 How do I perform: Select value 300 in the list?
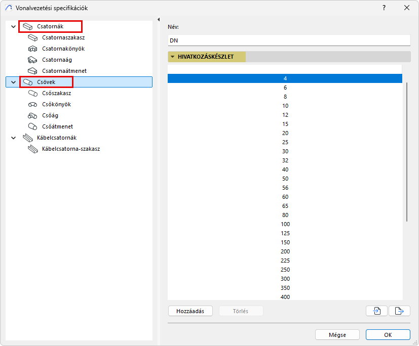[285, 279]
